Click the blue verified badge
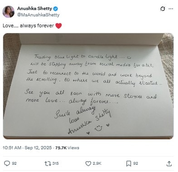Image resolution: width=178 pixels, height=172 pixels. (55, 9)
